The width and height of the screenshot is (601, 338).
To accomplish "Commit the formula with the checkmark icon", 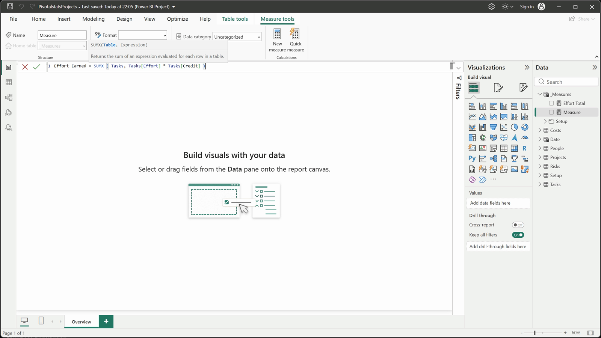I will [x=36, y=67].
